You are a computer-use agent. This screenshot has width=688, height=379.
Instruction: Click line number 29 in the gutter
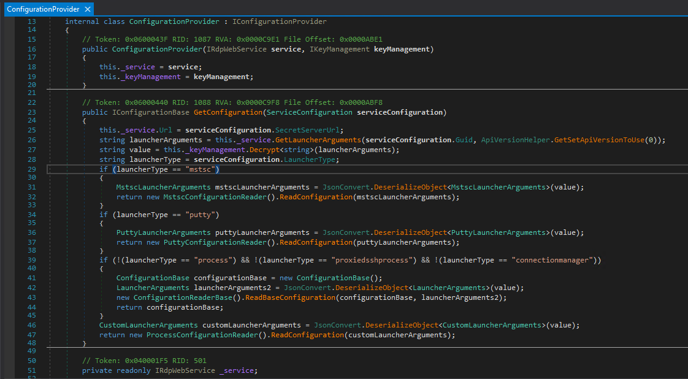(x=32, y=169)
